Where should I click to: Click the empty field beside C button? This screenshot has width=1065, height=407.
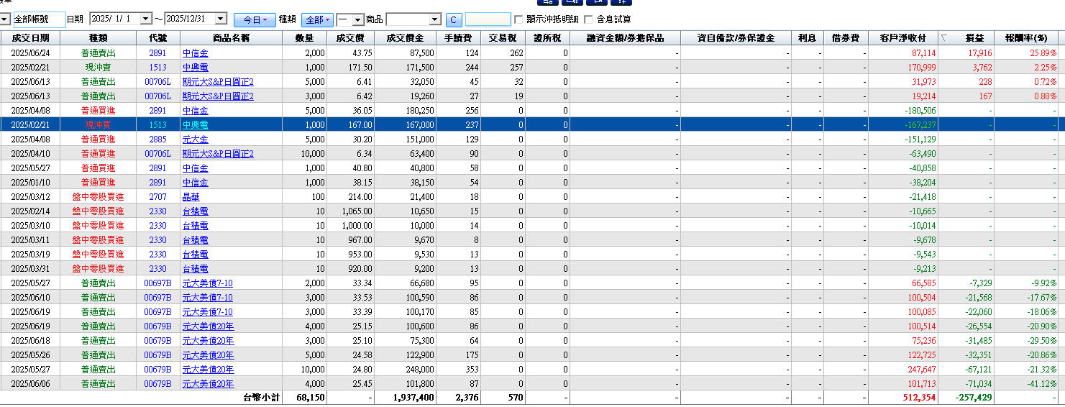click(488, 19)
